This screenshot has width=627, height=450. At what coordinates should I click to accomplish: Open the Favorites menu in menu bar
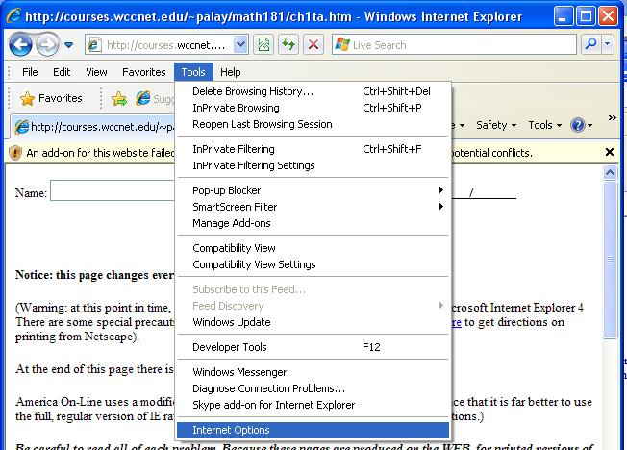pyautogui.click(x=143, y=72)
